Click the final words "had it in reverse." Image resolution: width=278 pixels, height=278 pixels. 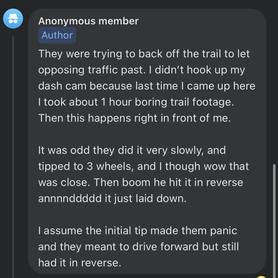click(80, 263)
